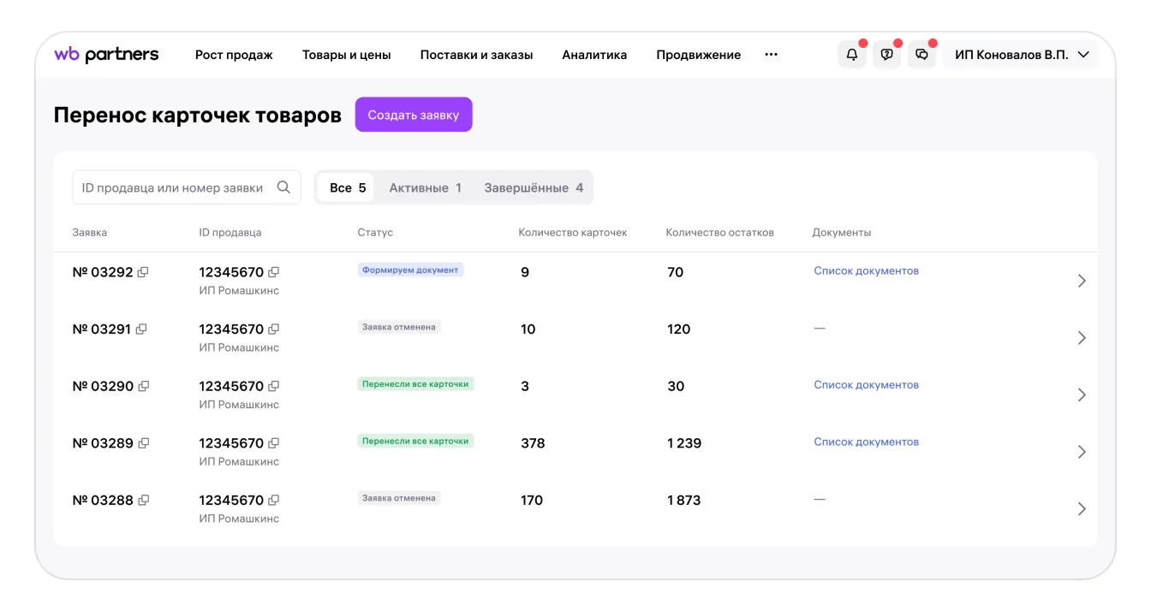This screenshot has width=1151, height=611.
Task: Copy seller ID in row 03291
Action: pyautogui.click(x=274, y=329)
